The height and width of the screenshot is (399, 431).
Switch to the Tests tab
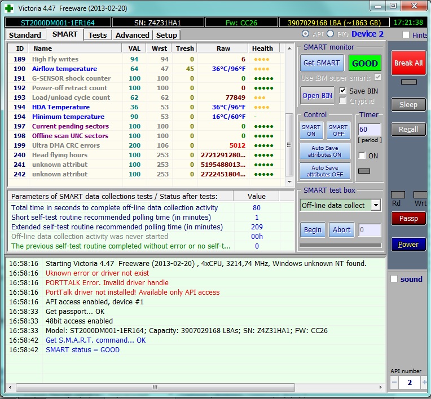[x=97, y=35]
